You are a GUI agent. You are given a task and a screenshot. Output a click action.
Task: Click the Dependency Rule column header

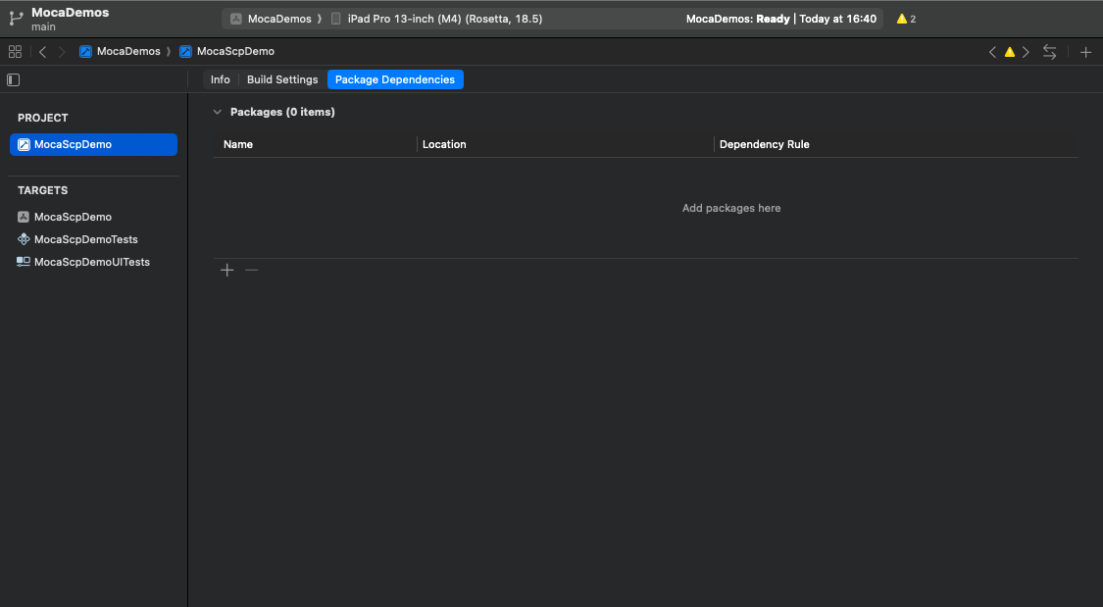(x=764, y=144)
